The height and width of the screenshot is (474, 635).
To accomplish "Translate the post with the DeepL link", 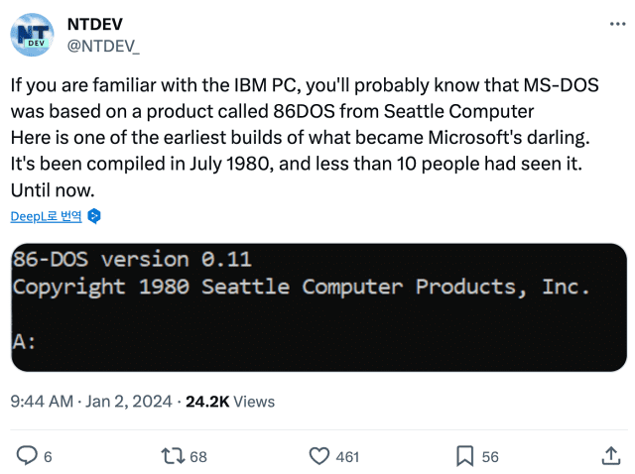I will tap(46, 216).
